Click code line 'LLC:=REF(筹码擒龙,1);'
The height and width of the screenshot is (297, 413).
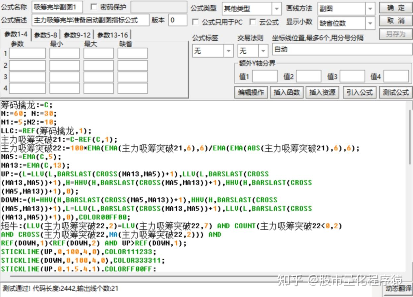coord(46,131)
